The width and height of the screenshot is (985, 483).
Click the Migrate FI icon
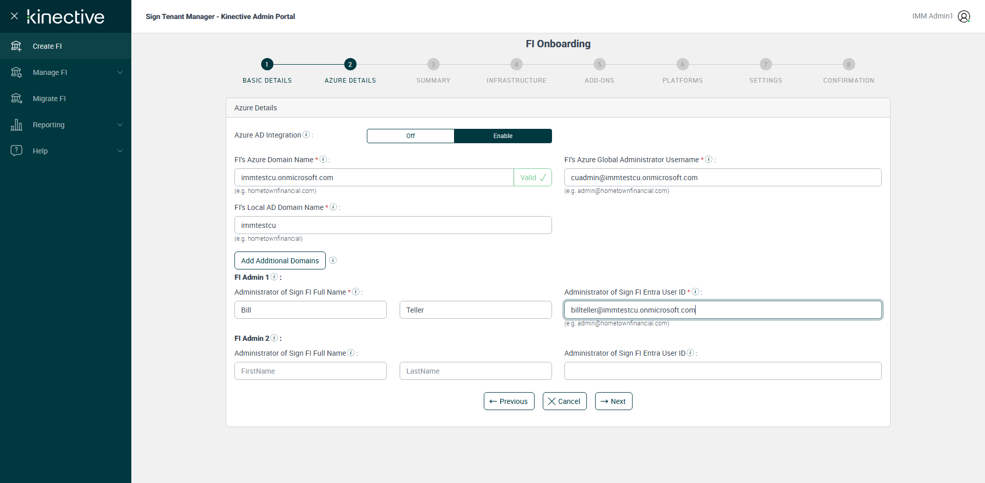[x=16, y=99]
